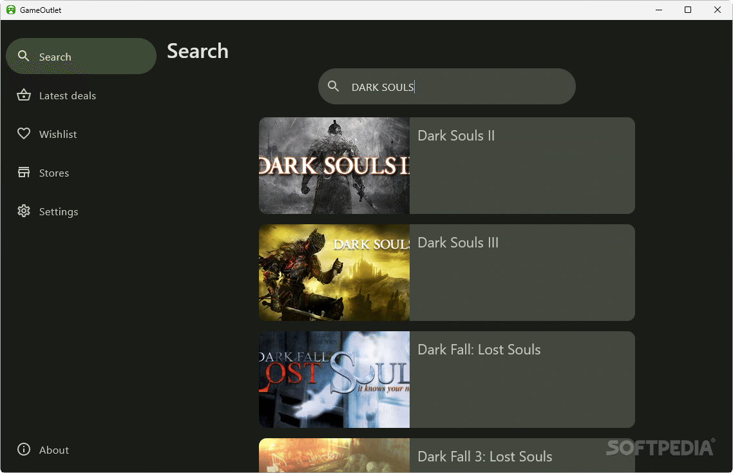Click the About info icon
Viewport: 733px width, 473px height.
tap(24, 449)
